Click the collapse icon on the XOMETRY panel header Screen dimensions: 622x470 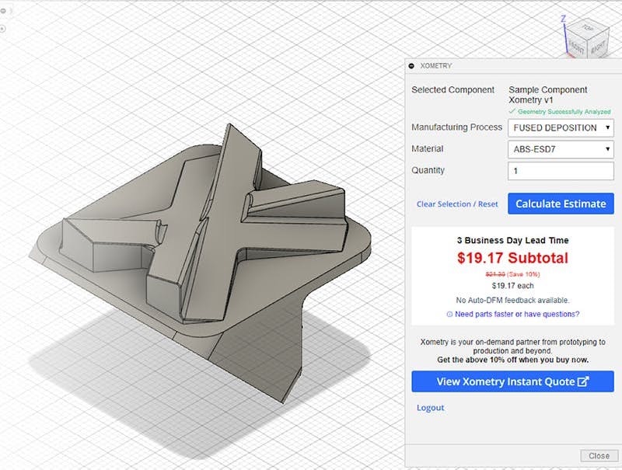[x=411, y=67]
